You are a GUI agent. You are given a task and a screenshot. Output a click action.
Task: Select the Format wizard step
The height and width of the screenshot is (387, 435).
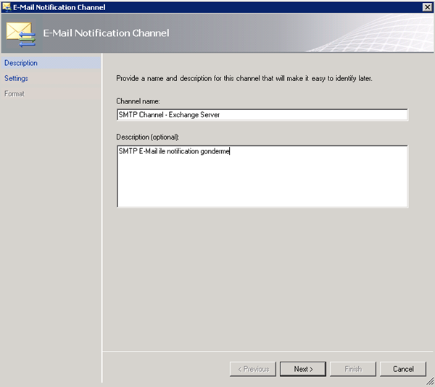51,93
